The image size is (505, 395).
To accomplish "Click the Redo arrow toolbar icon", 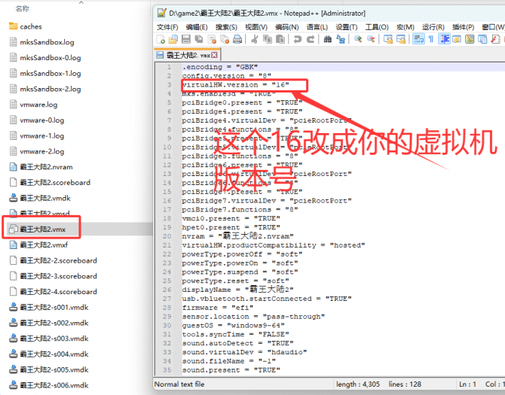I will pos(311,39).
